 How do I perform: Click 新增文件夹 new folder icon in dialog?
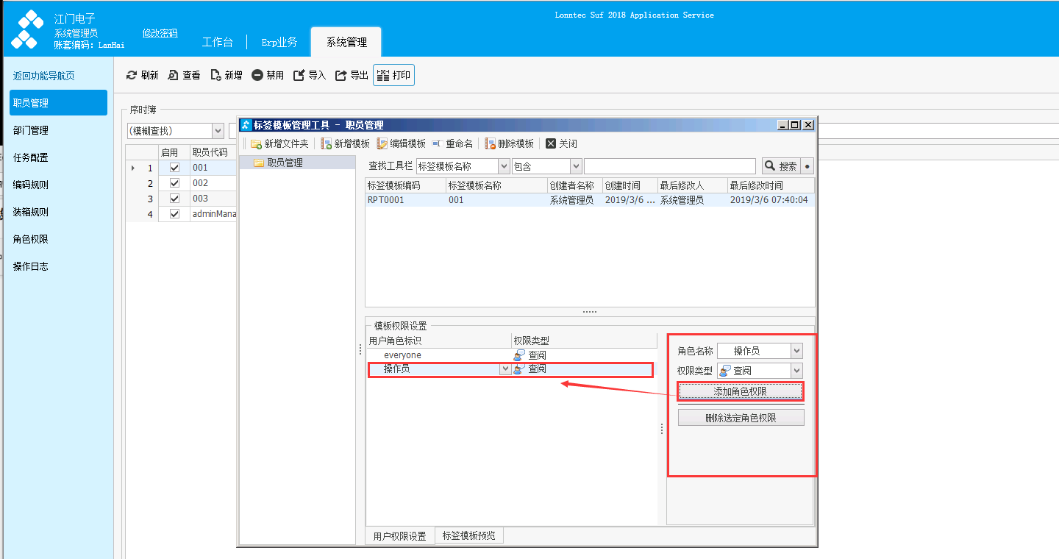click(256, 143)
